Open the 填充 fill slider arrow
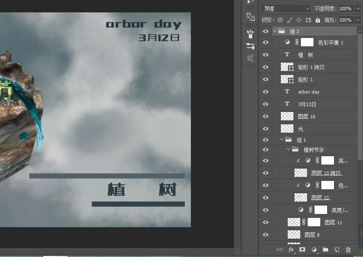Image resolution: width=363 pixels, height=257 pixels. pos(358,20)
